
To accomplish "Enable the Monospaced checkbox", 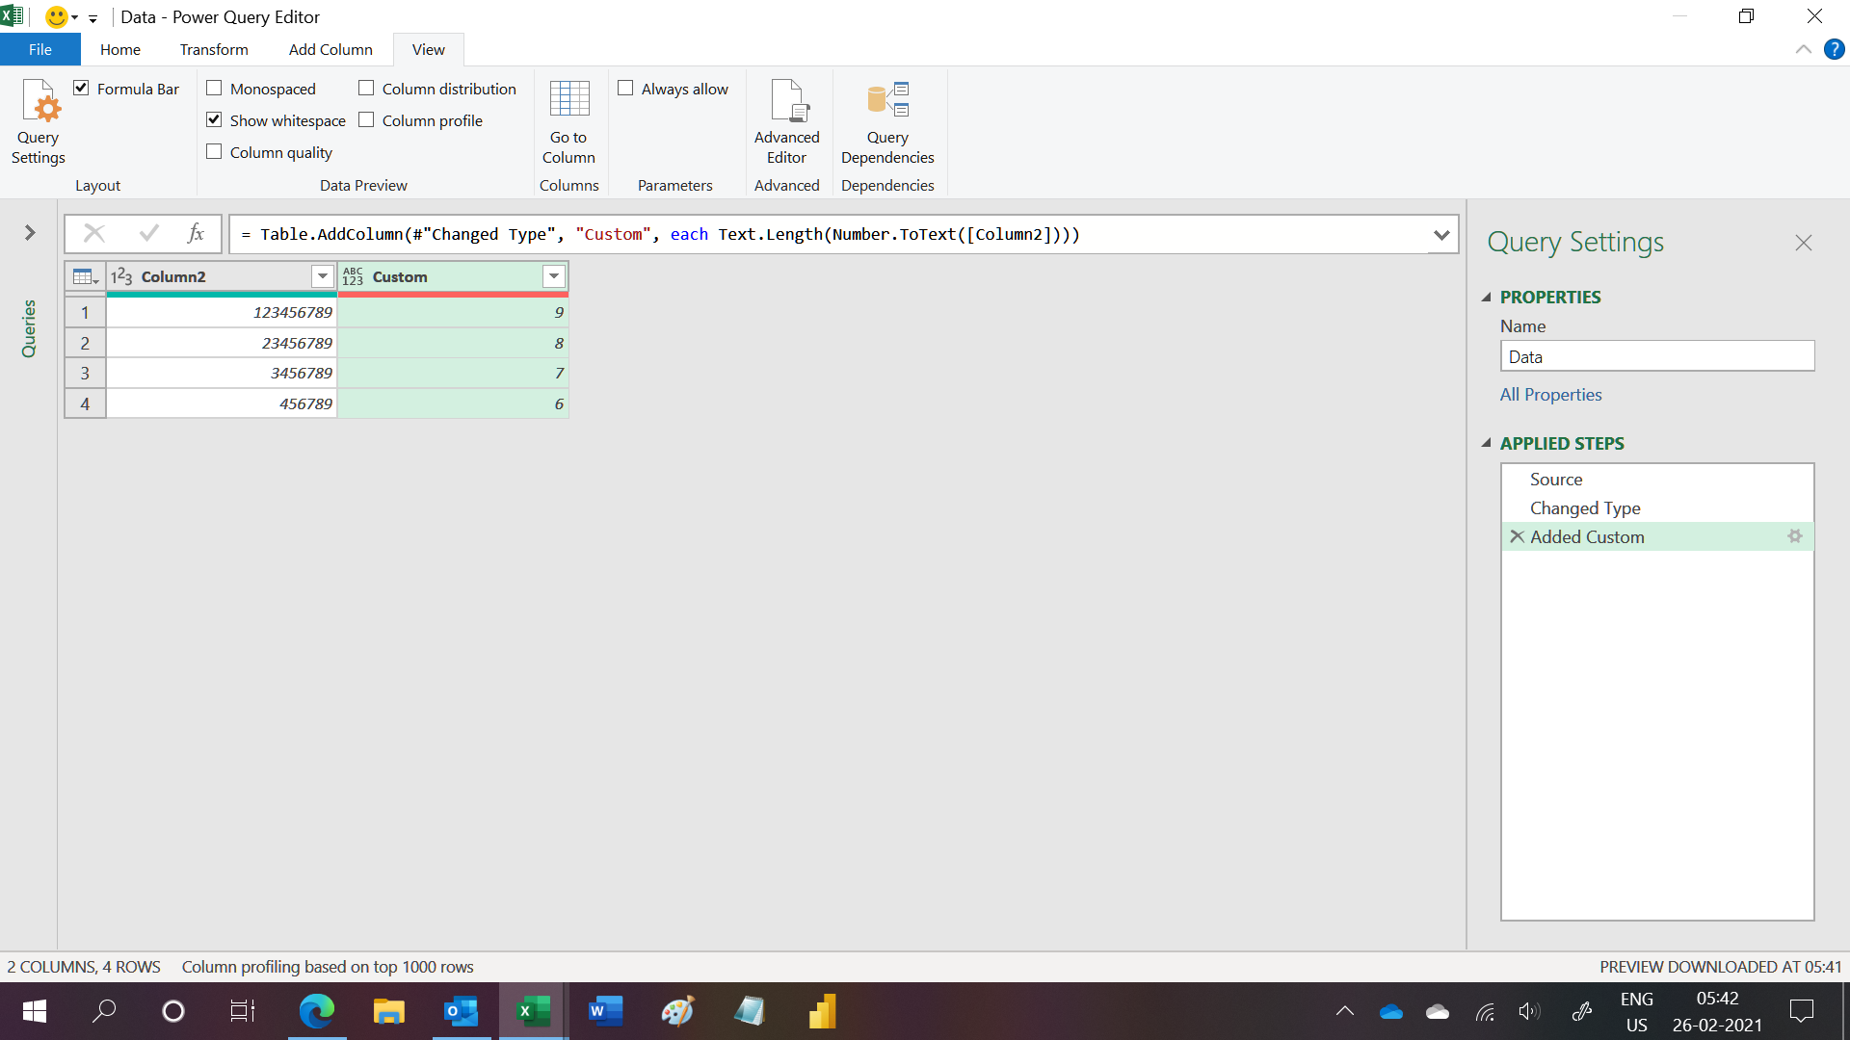I will click(x=214, y=89).
